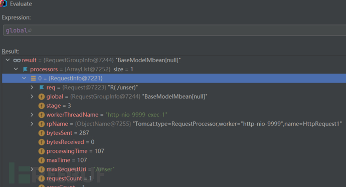This screenshot has height=187, width=346.
Task: Click into the Expression input field
Action: [175, 30]
